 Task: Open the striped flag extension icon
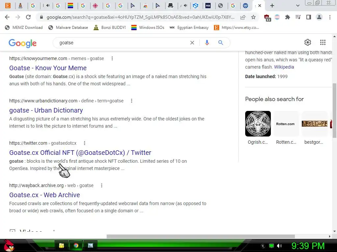277,17
